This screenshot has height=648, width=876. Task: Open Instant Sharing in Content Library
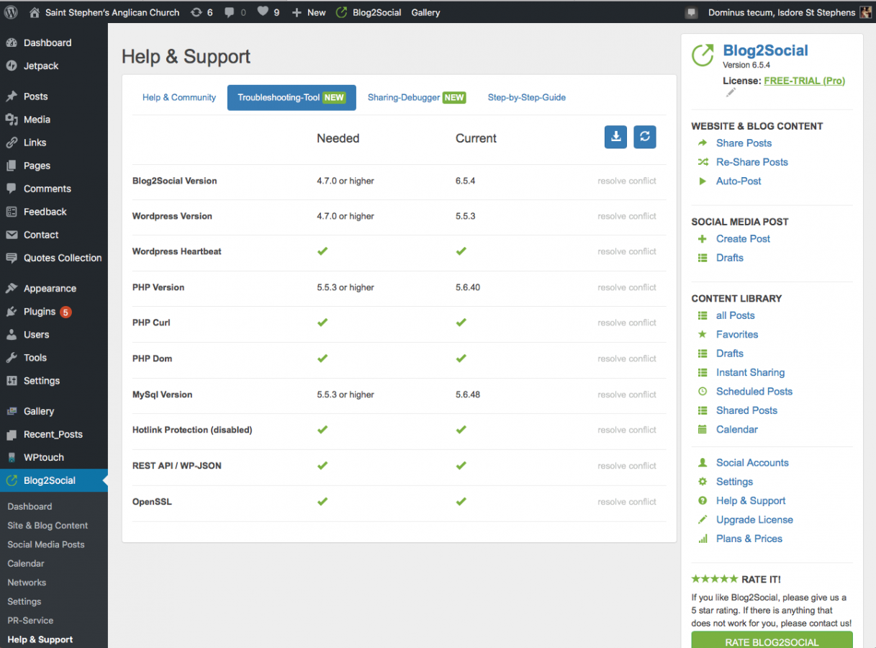click(750, 372)
